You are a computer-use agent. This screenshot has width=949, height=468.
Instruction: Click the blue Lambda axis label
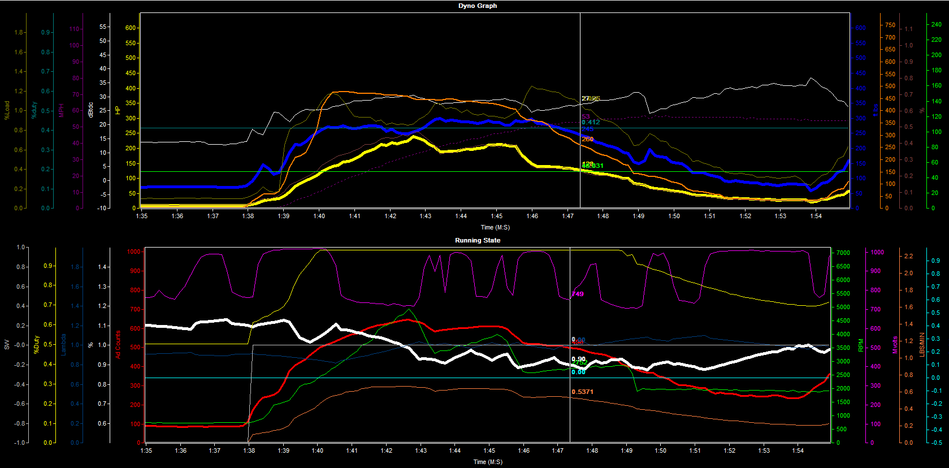(63, 345)
